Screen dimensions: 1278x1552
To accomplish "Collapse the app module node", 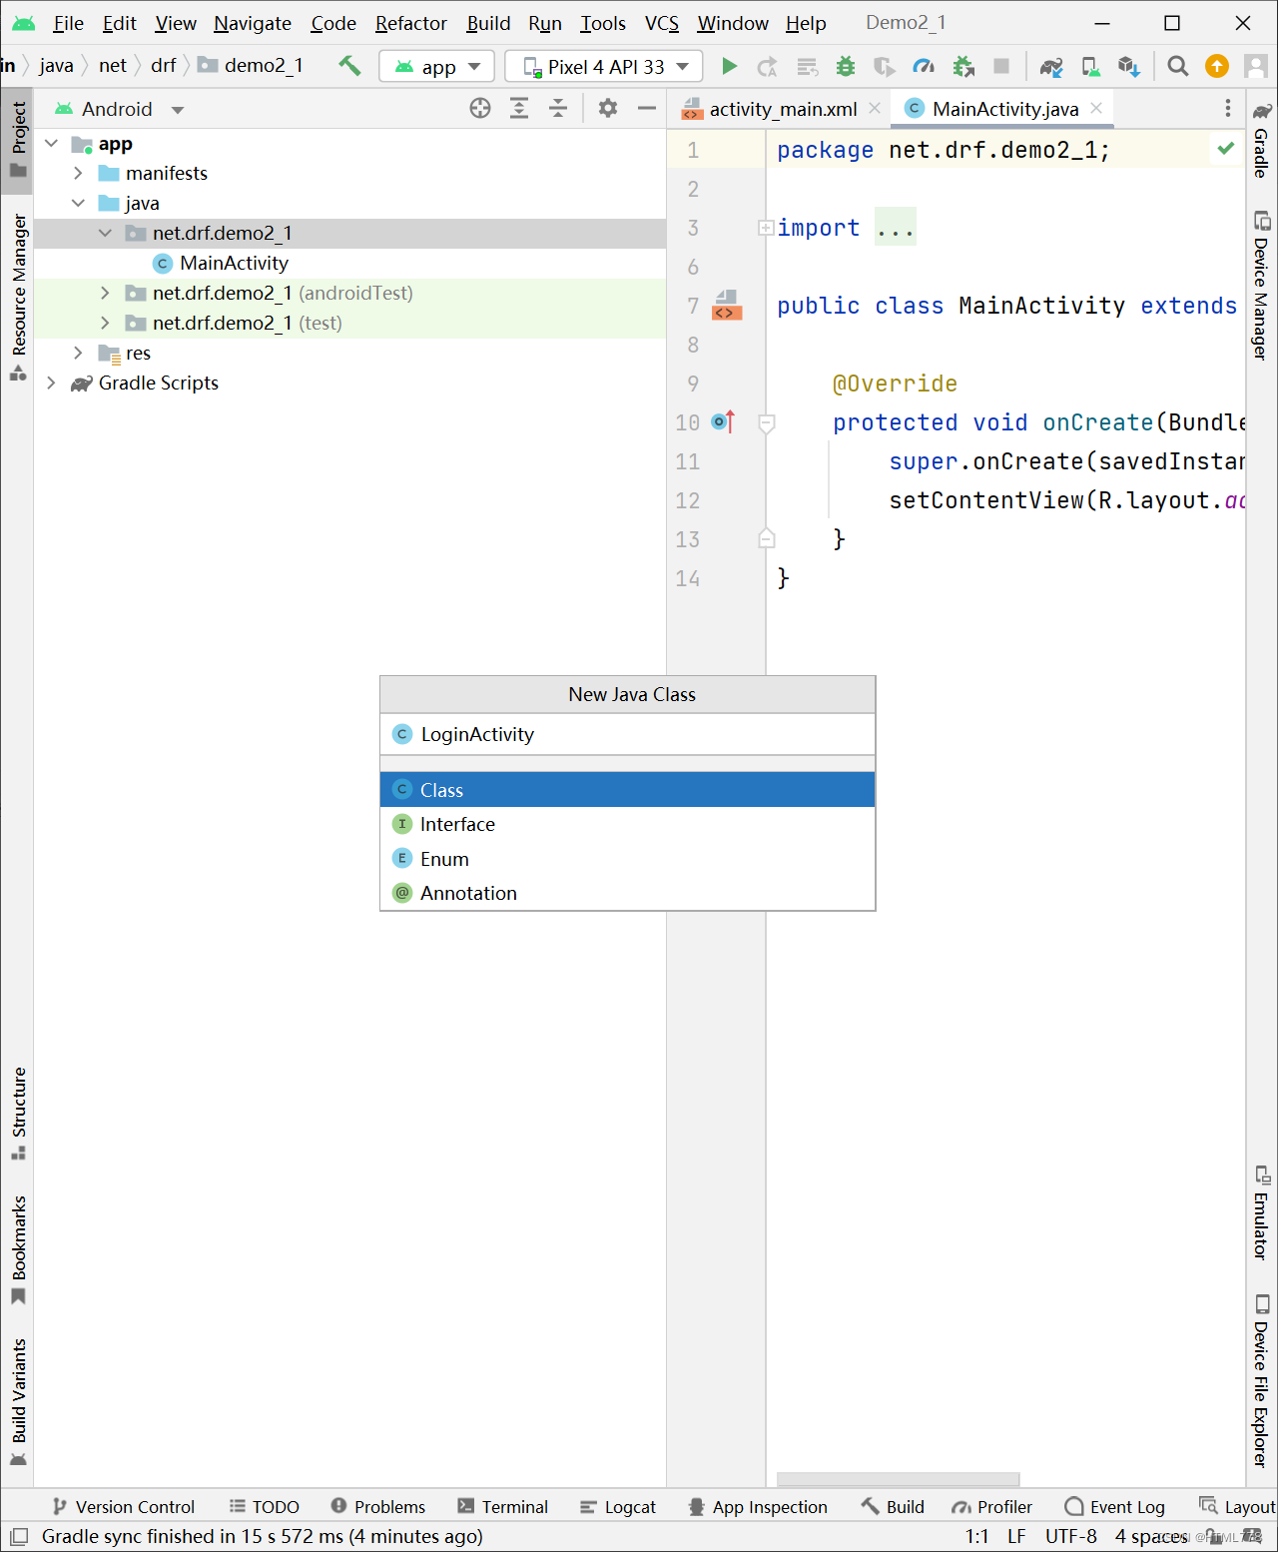I will coord(52,144).
